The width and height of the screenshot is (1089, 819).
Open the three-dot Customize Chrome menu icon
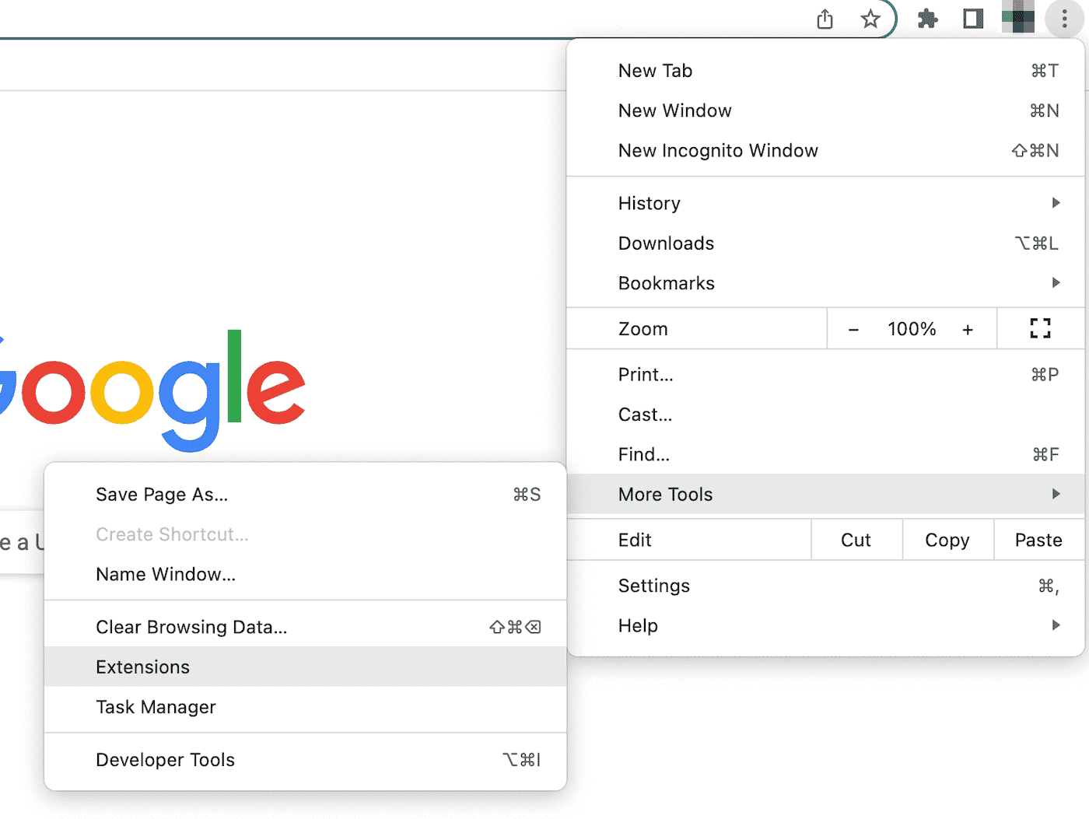(1063, 19)
